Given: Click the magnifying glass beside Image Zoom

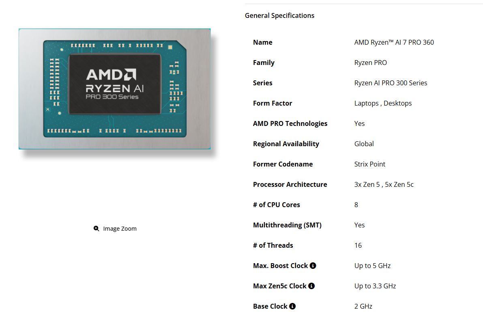Looking at the screenshot, I should (x=96, y=228).
